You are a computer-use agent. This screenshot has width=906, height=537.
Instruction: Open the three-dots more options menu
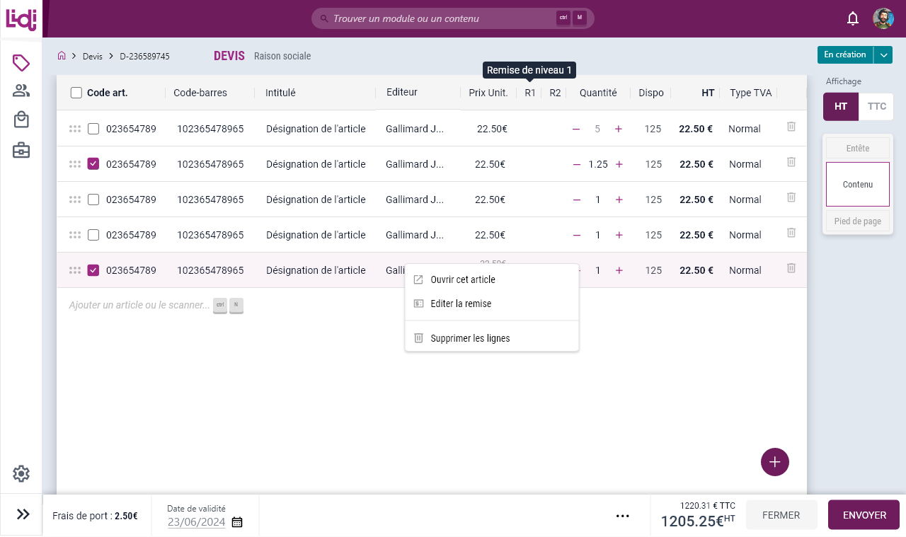click(623, 516)
